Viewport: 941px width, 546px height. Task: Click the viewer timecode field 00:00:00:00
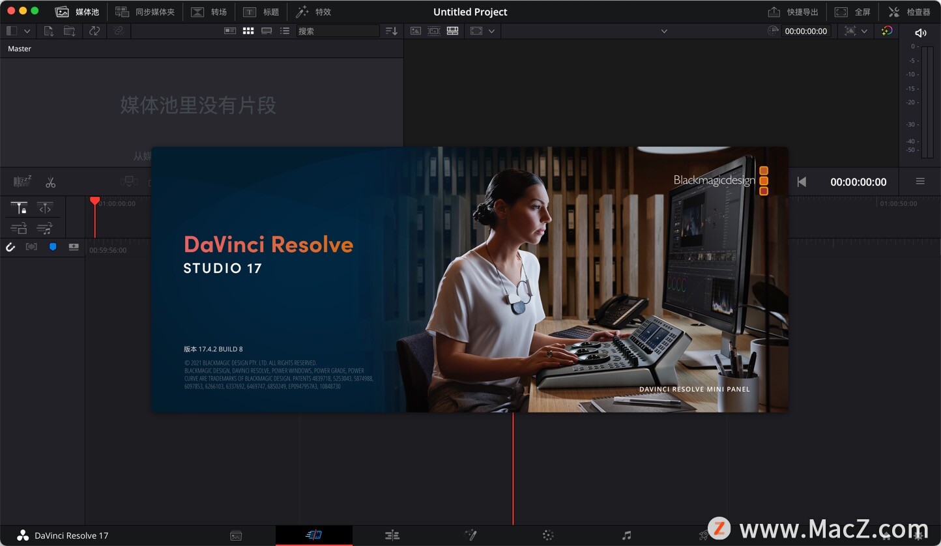[x=806, y=31]
